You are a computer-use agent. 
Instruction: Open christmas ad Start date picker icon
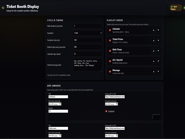point(60,104)
